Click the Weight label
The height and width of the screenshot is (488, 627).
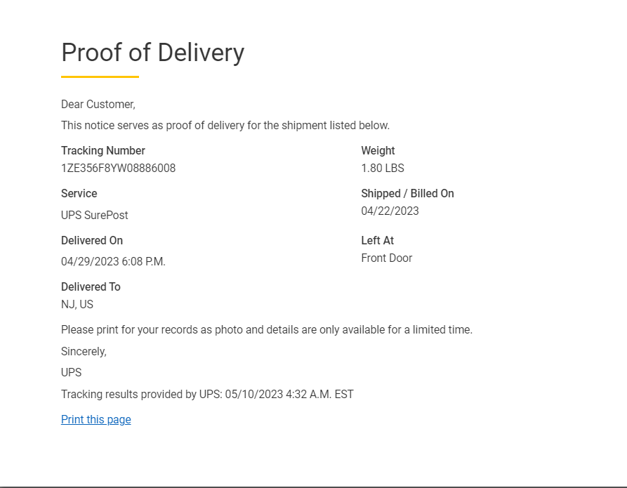tap(378, 150)
